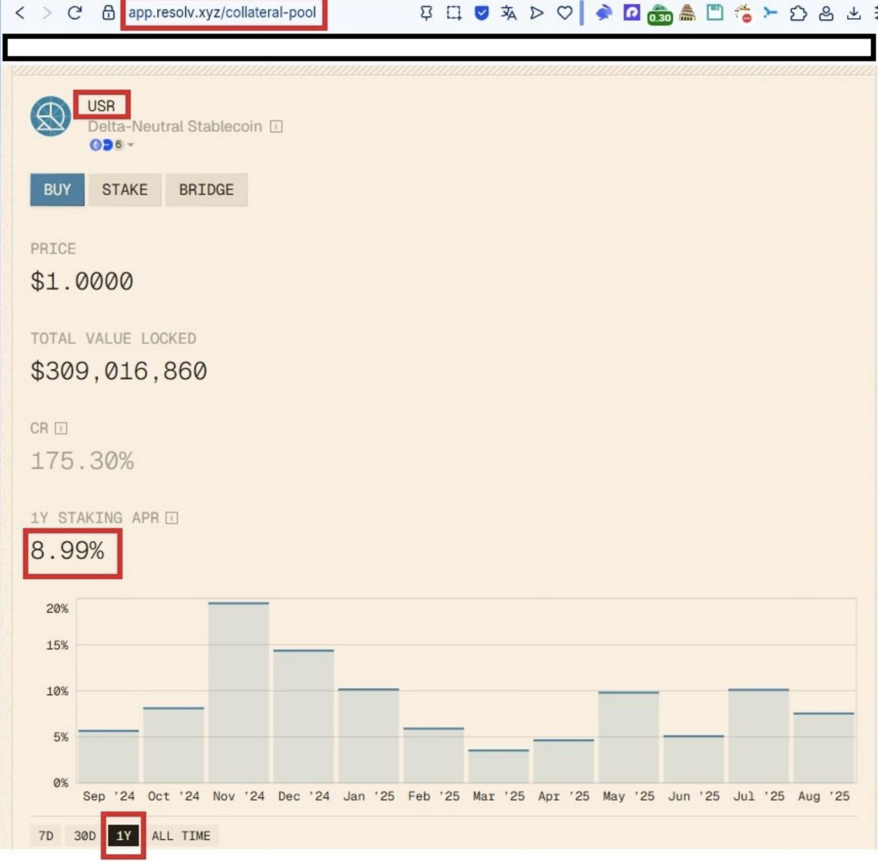The height and width of the screenshot is (861, 878).
Task: Go back using browser back arrow
Action: point(20,13)
